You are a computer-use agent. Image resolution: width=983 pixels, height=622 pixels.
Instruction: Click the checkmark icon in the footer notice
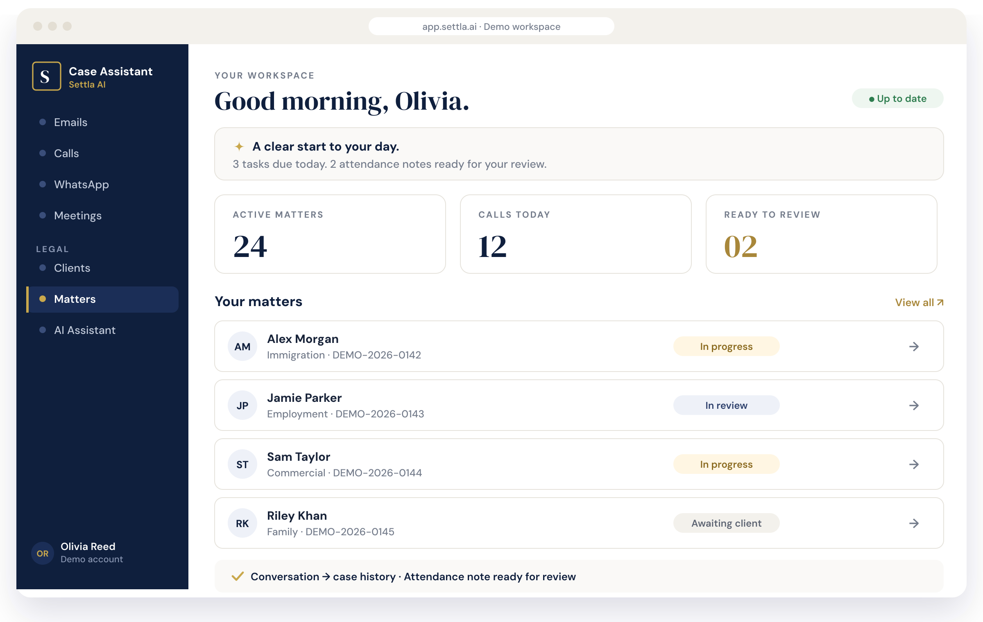(x=238, y=576)
